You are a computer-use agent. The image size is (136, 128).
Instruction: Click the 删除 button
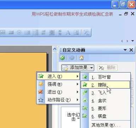pos(107,68)
